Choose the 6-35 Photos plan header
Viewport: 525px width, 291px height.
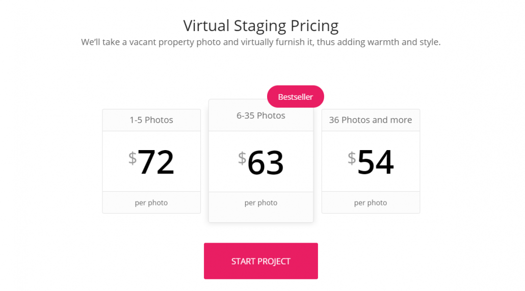point(261,115)
